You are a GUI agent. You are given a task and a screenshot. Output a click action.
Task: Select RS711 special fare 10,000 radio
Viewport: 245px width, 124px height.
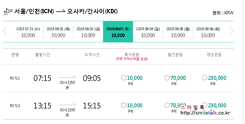124,78
